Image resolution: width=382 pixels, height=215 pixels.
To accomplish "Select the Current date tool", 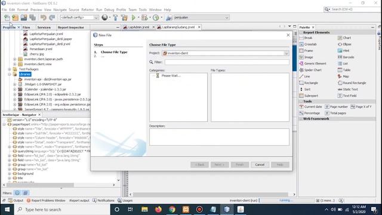I will pos(310,107).
